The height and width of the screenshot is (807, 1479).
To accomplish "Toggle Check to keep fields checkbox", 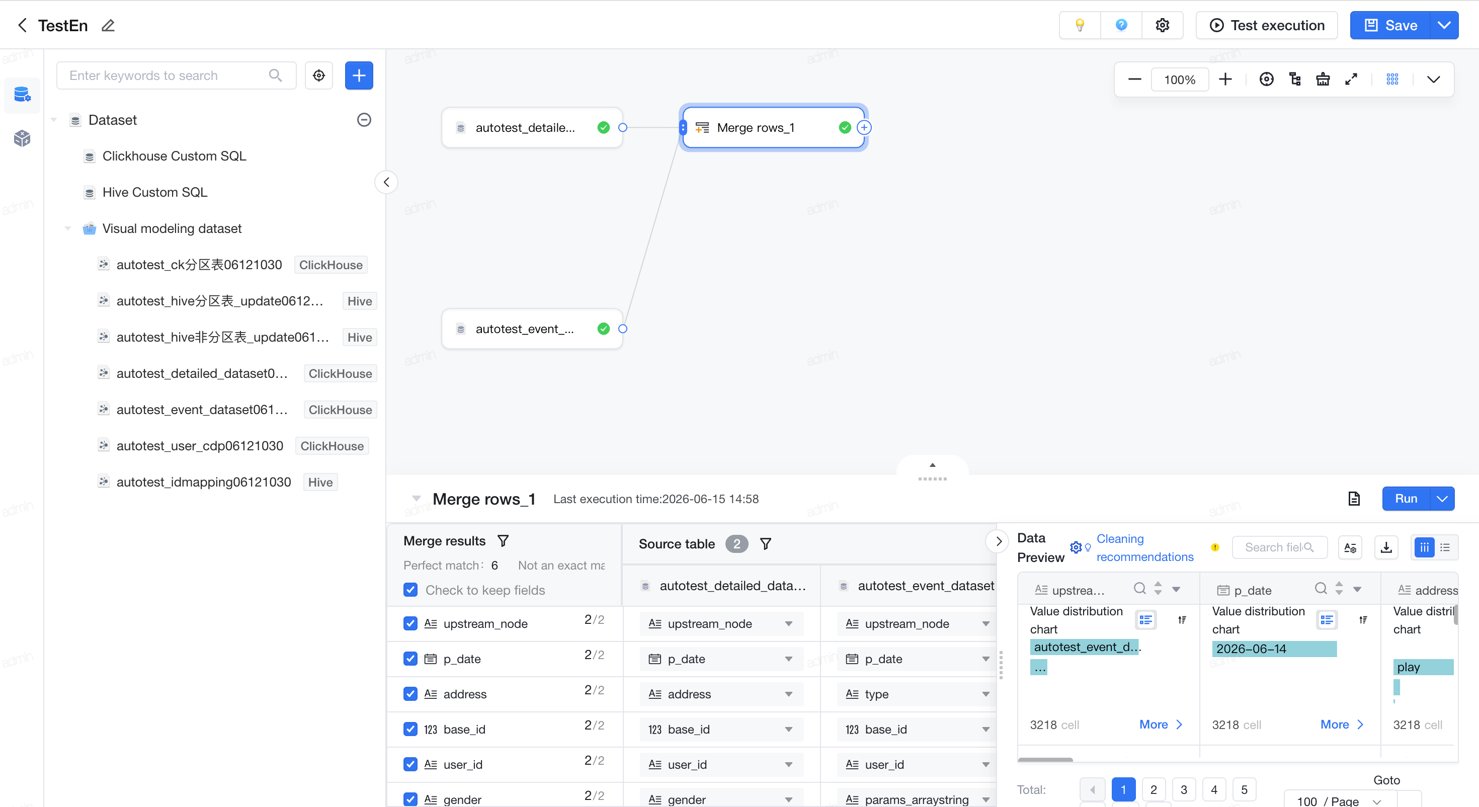I will (410, 590).
